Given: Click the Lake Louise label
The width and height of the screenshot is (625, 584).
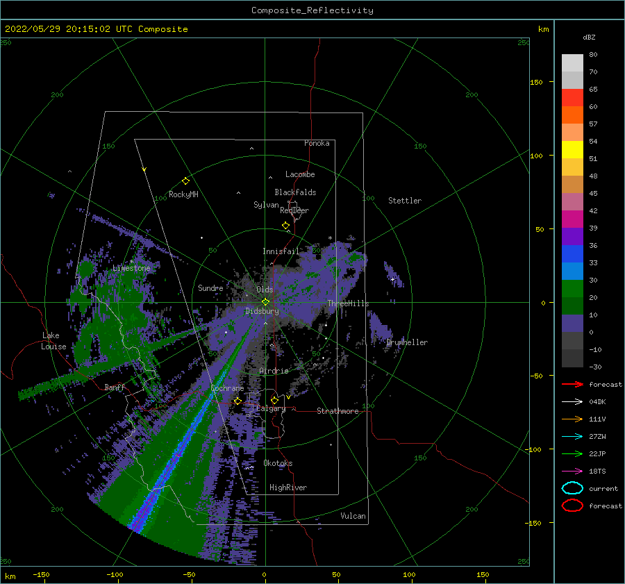Looking at the screenshot, I should pos(53,341).
